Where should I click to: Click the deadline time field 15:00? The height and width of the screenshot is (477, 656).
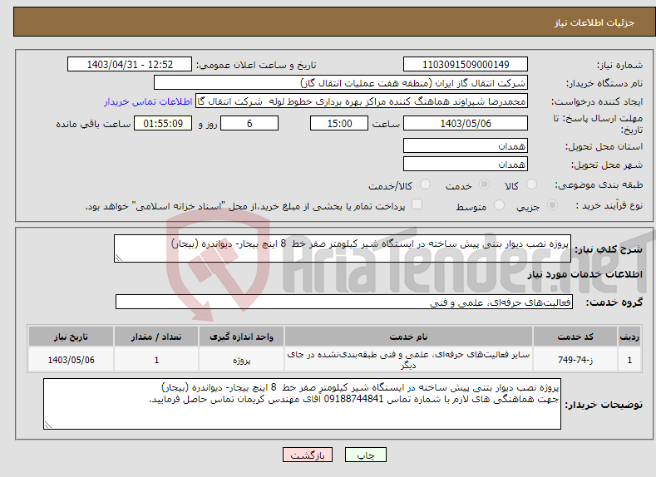pyautogui.click(x=339, y=123)
